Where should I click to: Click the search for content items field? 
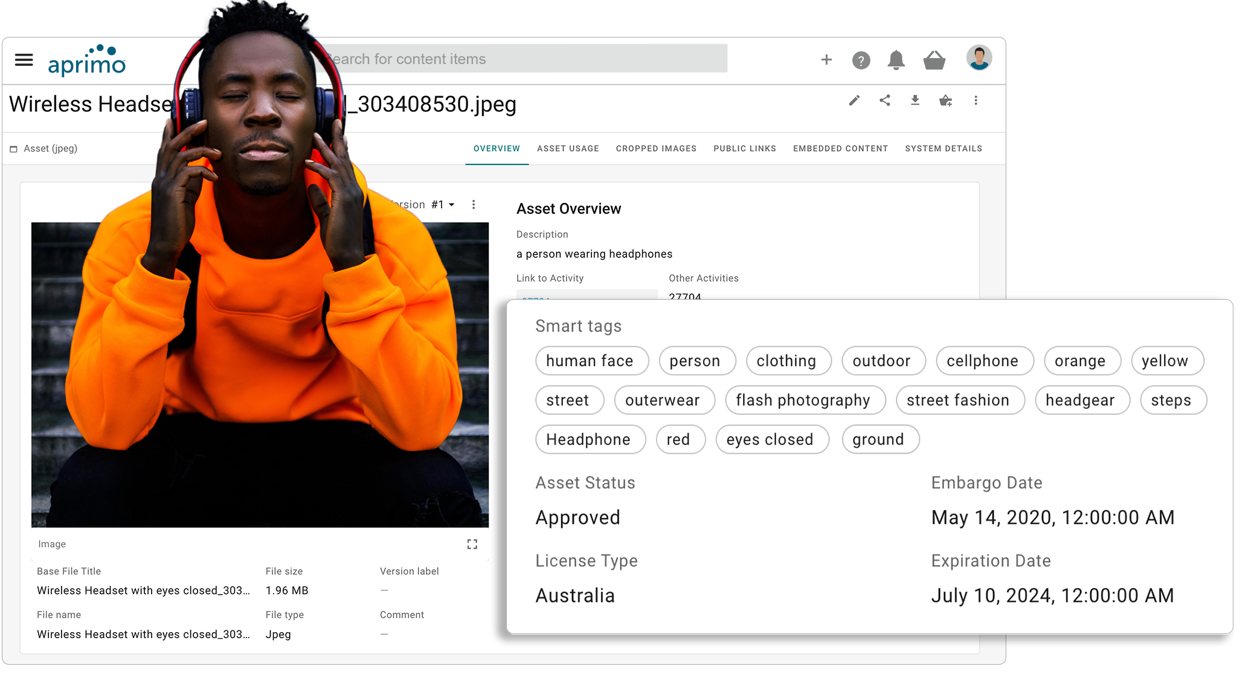(526, 59)
